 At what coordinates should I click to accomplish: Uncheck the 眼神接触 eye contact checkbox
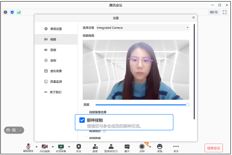tap(82, 120)
